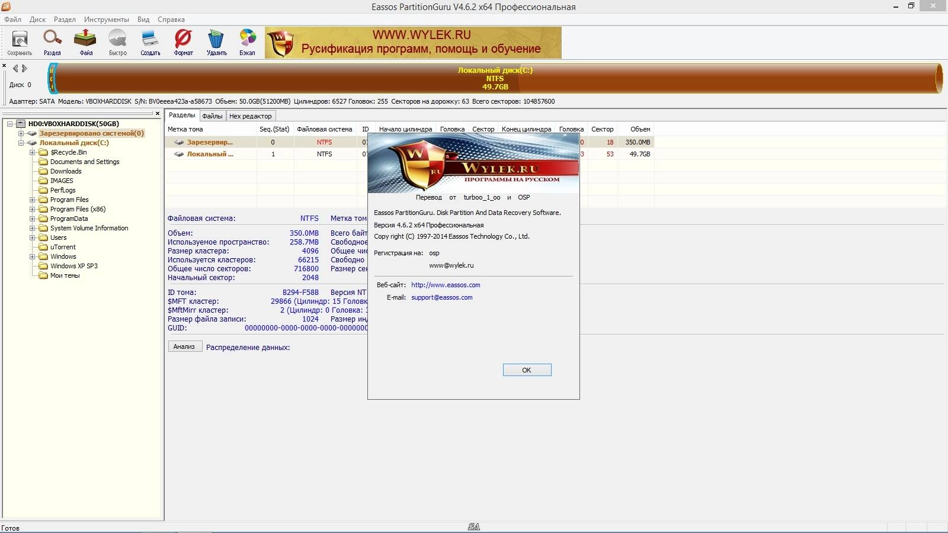This screenshot has width=948, height=533.
Task: Open the Инструменты menu
Action: tap(107, 20)
